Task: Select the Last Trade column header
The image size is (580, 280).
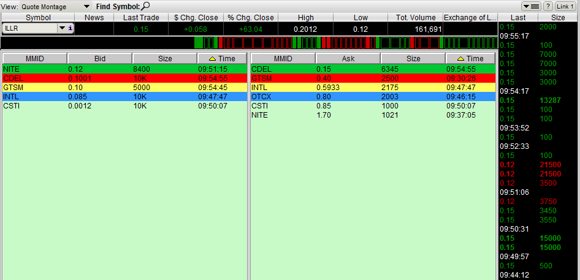Action: (x=141, y=17)
